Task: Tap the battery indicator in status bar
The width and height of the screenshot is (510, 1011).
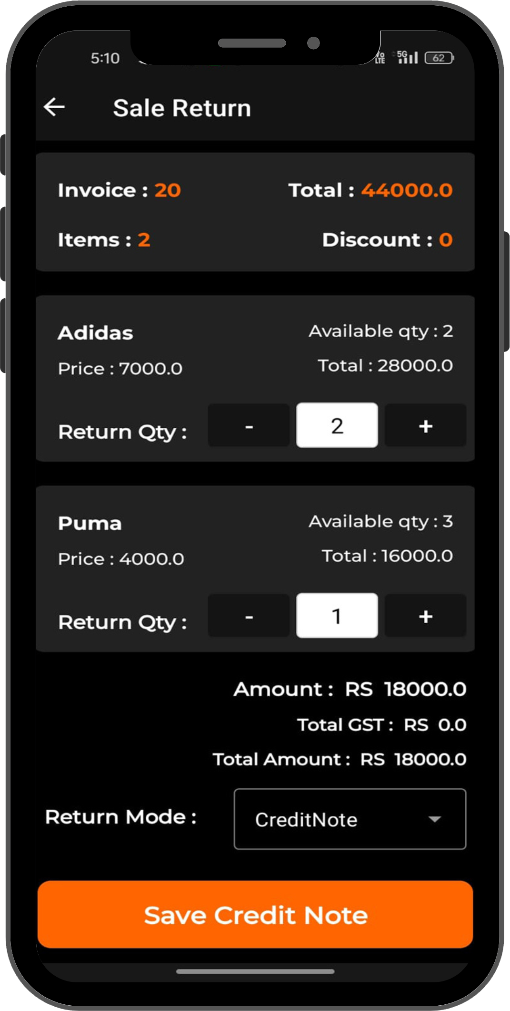Action: pos(439,58)
